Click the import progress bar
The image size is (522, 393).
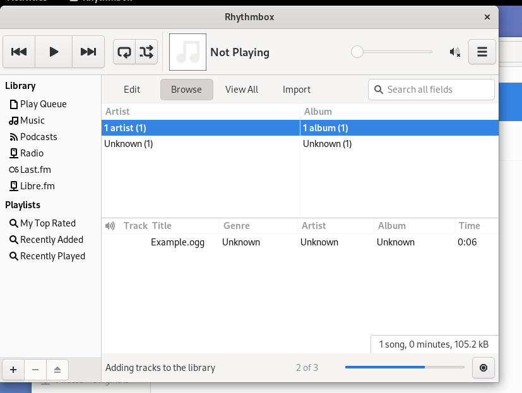405,367
